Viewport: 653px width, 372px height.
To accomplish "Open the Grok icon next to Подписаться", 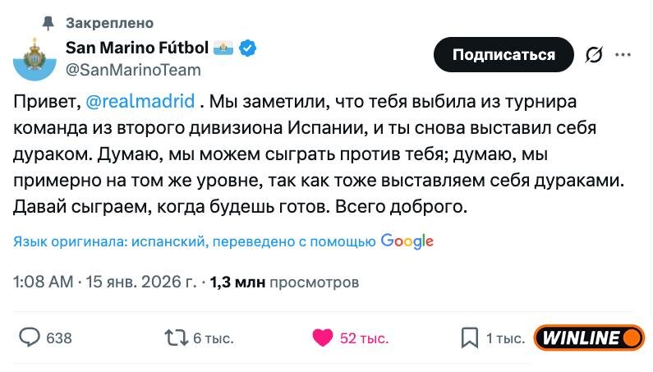I will tap(593, 55).
